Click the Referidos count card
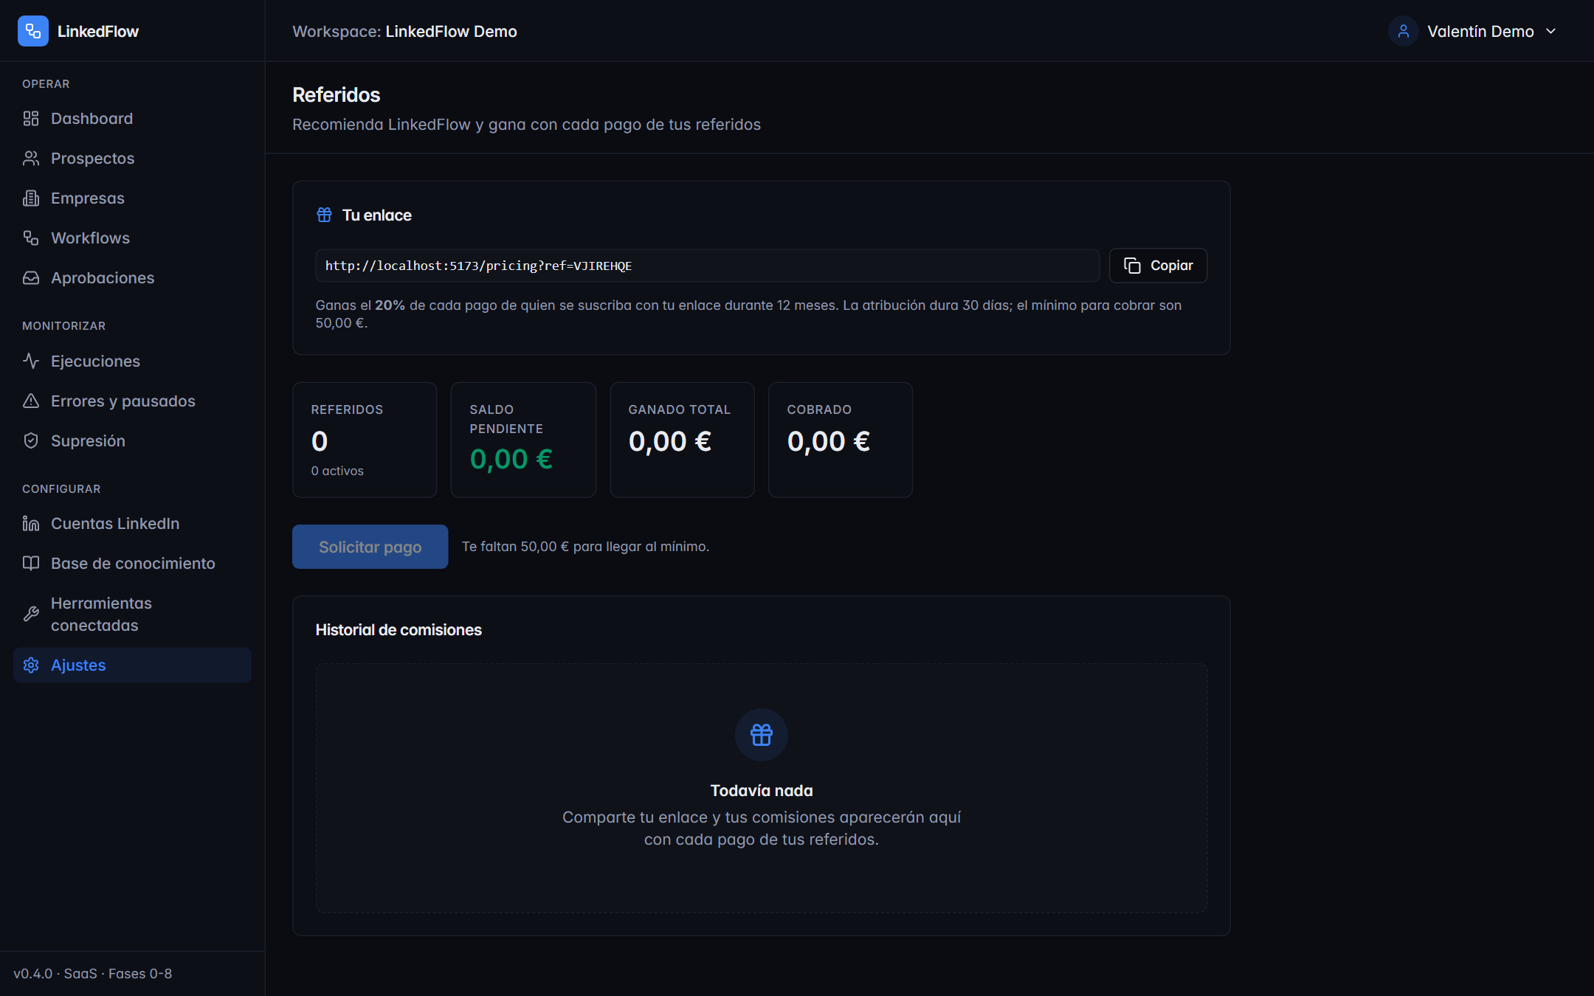This screenshot has width=1594, height=996. (x=365, y=440)
